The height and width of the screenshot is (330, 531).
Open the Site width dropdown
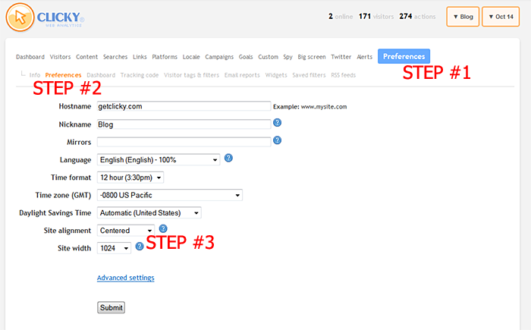114,247
